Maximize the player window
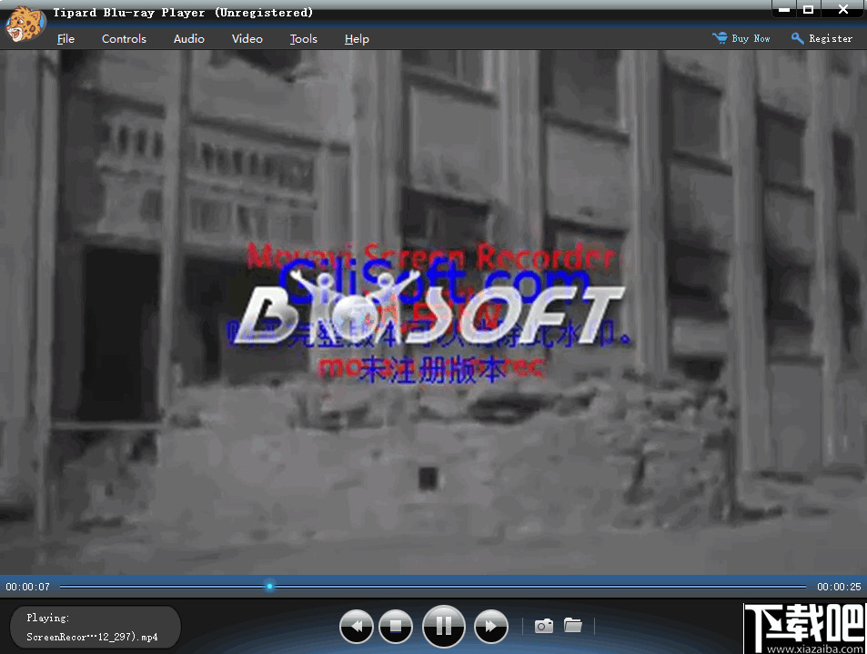 point(809,9)
